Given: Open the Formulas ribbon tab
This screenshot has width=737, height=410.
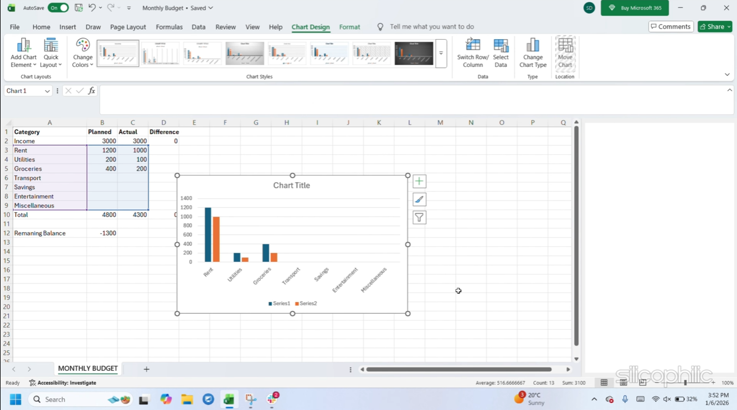Looking at the screenshot, I should click(x=169, y=27).
